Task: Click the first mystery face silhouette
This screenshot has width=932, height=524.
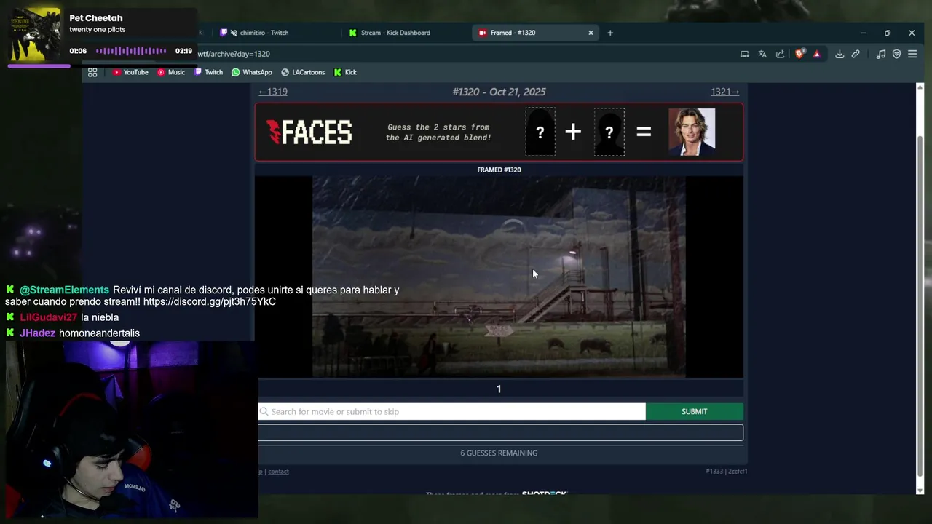Action: click(x=540, y=132)
